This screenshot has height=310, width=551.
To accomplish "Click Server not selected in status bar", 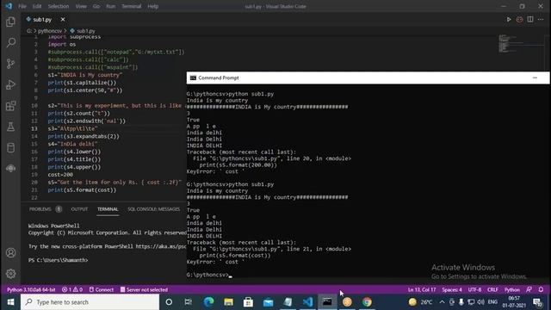I will coord(144,289).
